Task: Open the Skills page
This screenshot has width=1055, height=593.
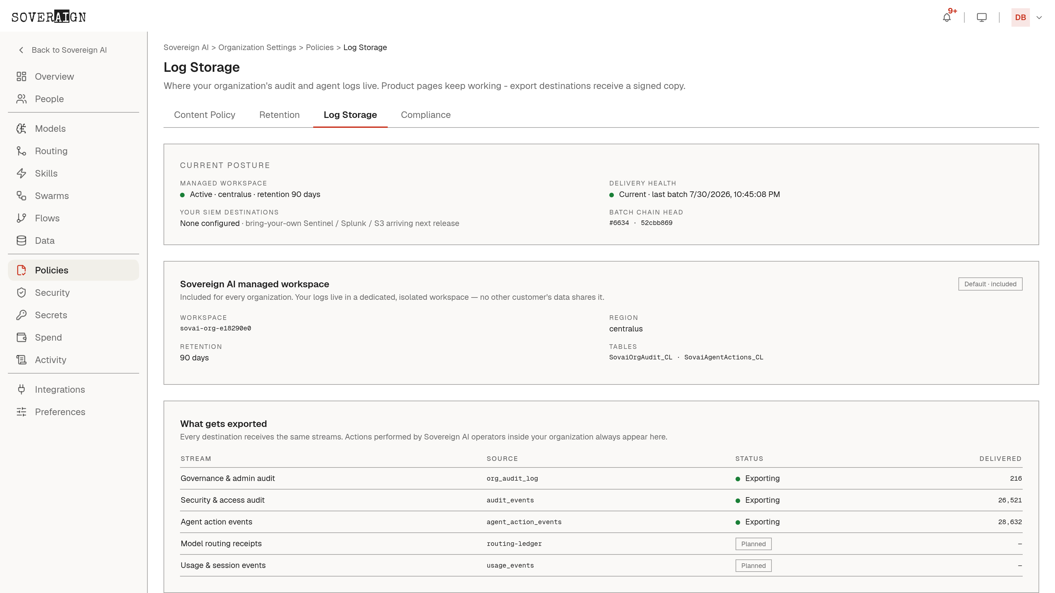Action: pyautogui.click(x=73, y=174)
